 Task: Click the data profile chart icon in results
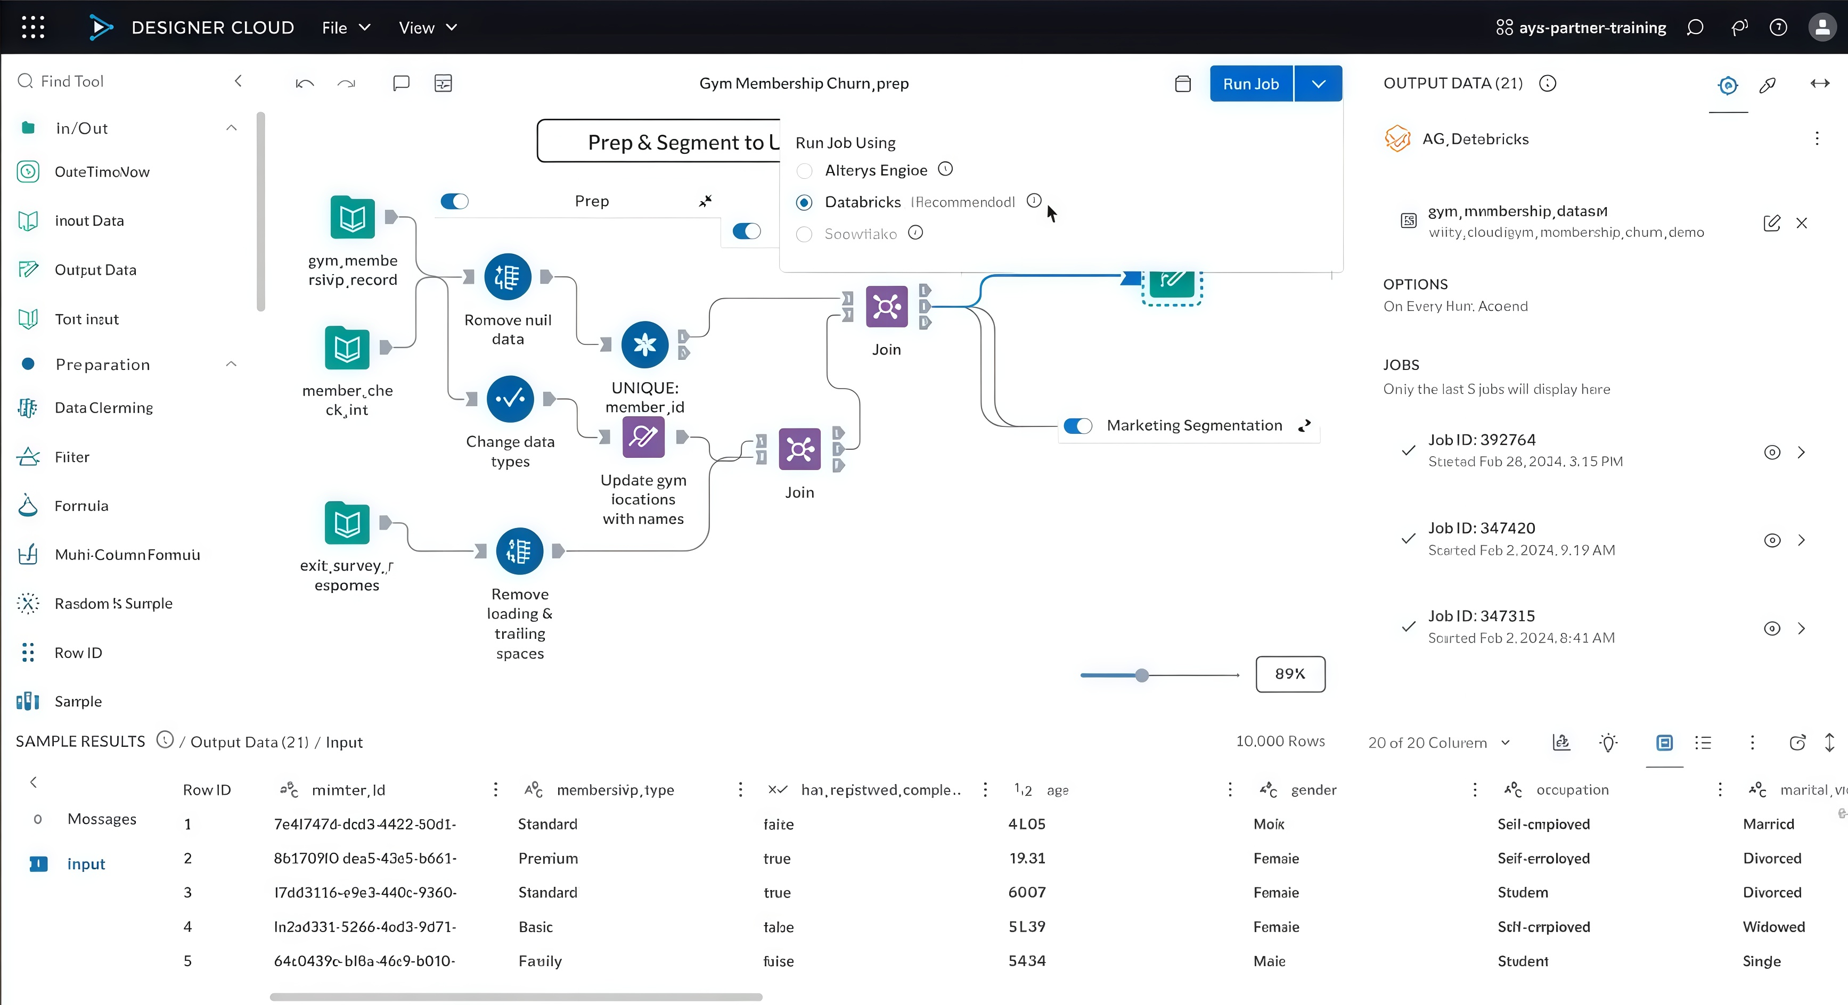(x=1561, y=743)
